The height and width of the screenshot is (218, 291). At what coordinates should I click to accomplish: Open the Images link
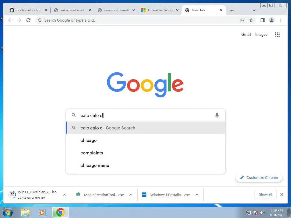261,34
